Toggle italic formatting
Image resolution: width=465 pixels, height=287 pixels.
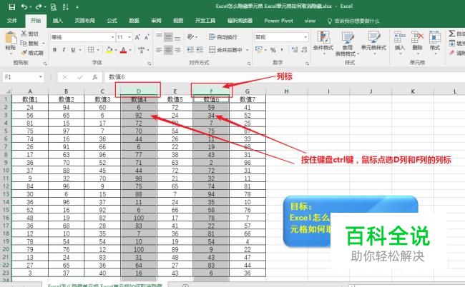tap(64, 50)
